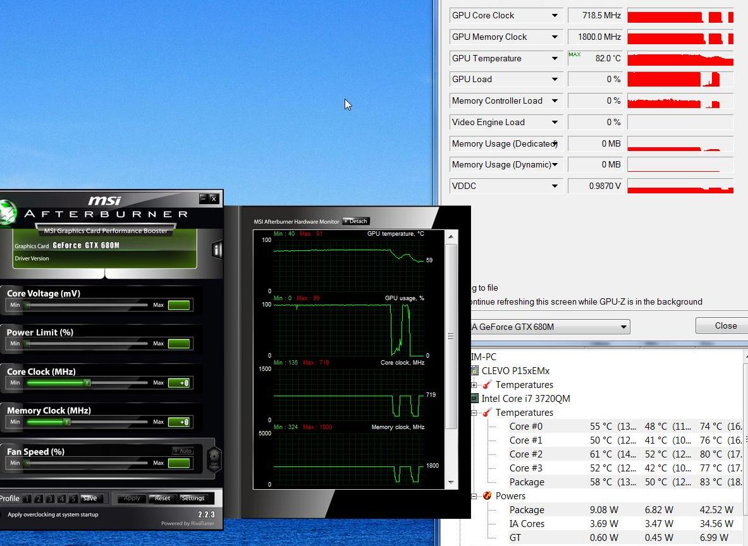
Task: Click the Core Clock +0 value field
Action: pos(180,383)
